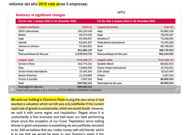Image resolution: width=186 pixels, height=135 pixels.
Task: Click the 'CDK Global' sales entry
Action: pyautogui.click(x=103, y=72)
